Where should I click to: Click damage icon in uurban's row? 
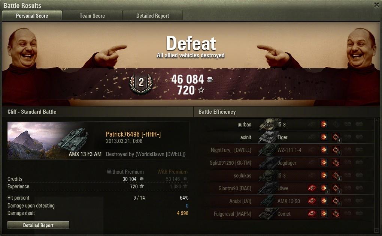(x=324, y=125)
